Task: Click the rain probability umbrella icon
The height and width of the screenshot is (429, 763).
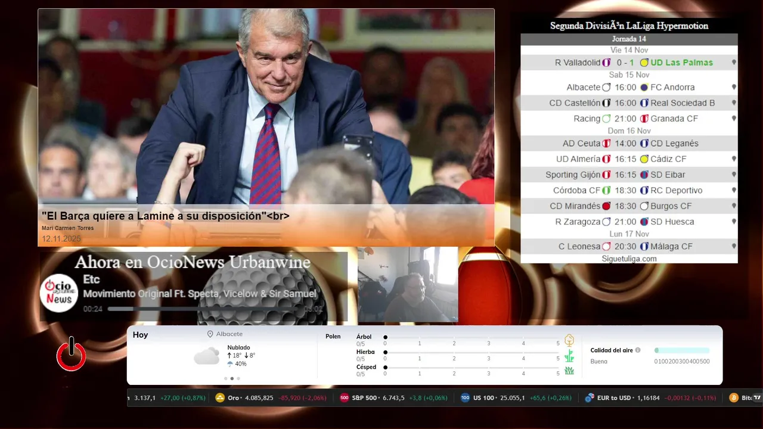Action: [x=230, y=363]
